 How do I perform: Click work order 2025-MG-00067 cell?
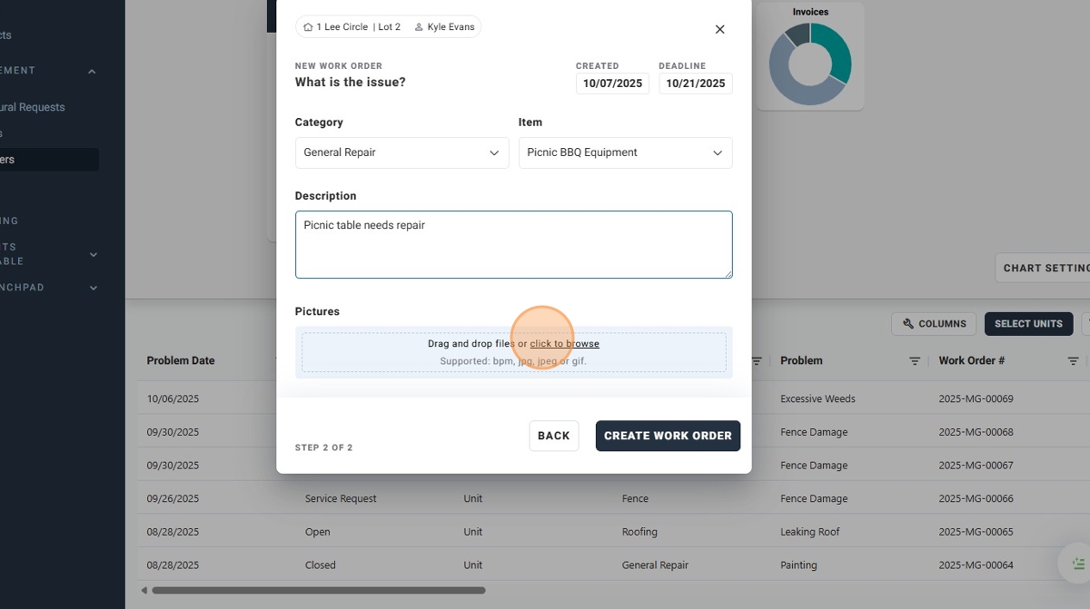976,466
